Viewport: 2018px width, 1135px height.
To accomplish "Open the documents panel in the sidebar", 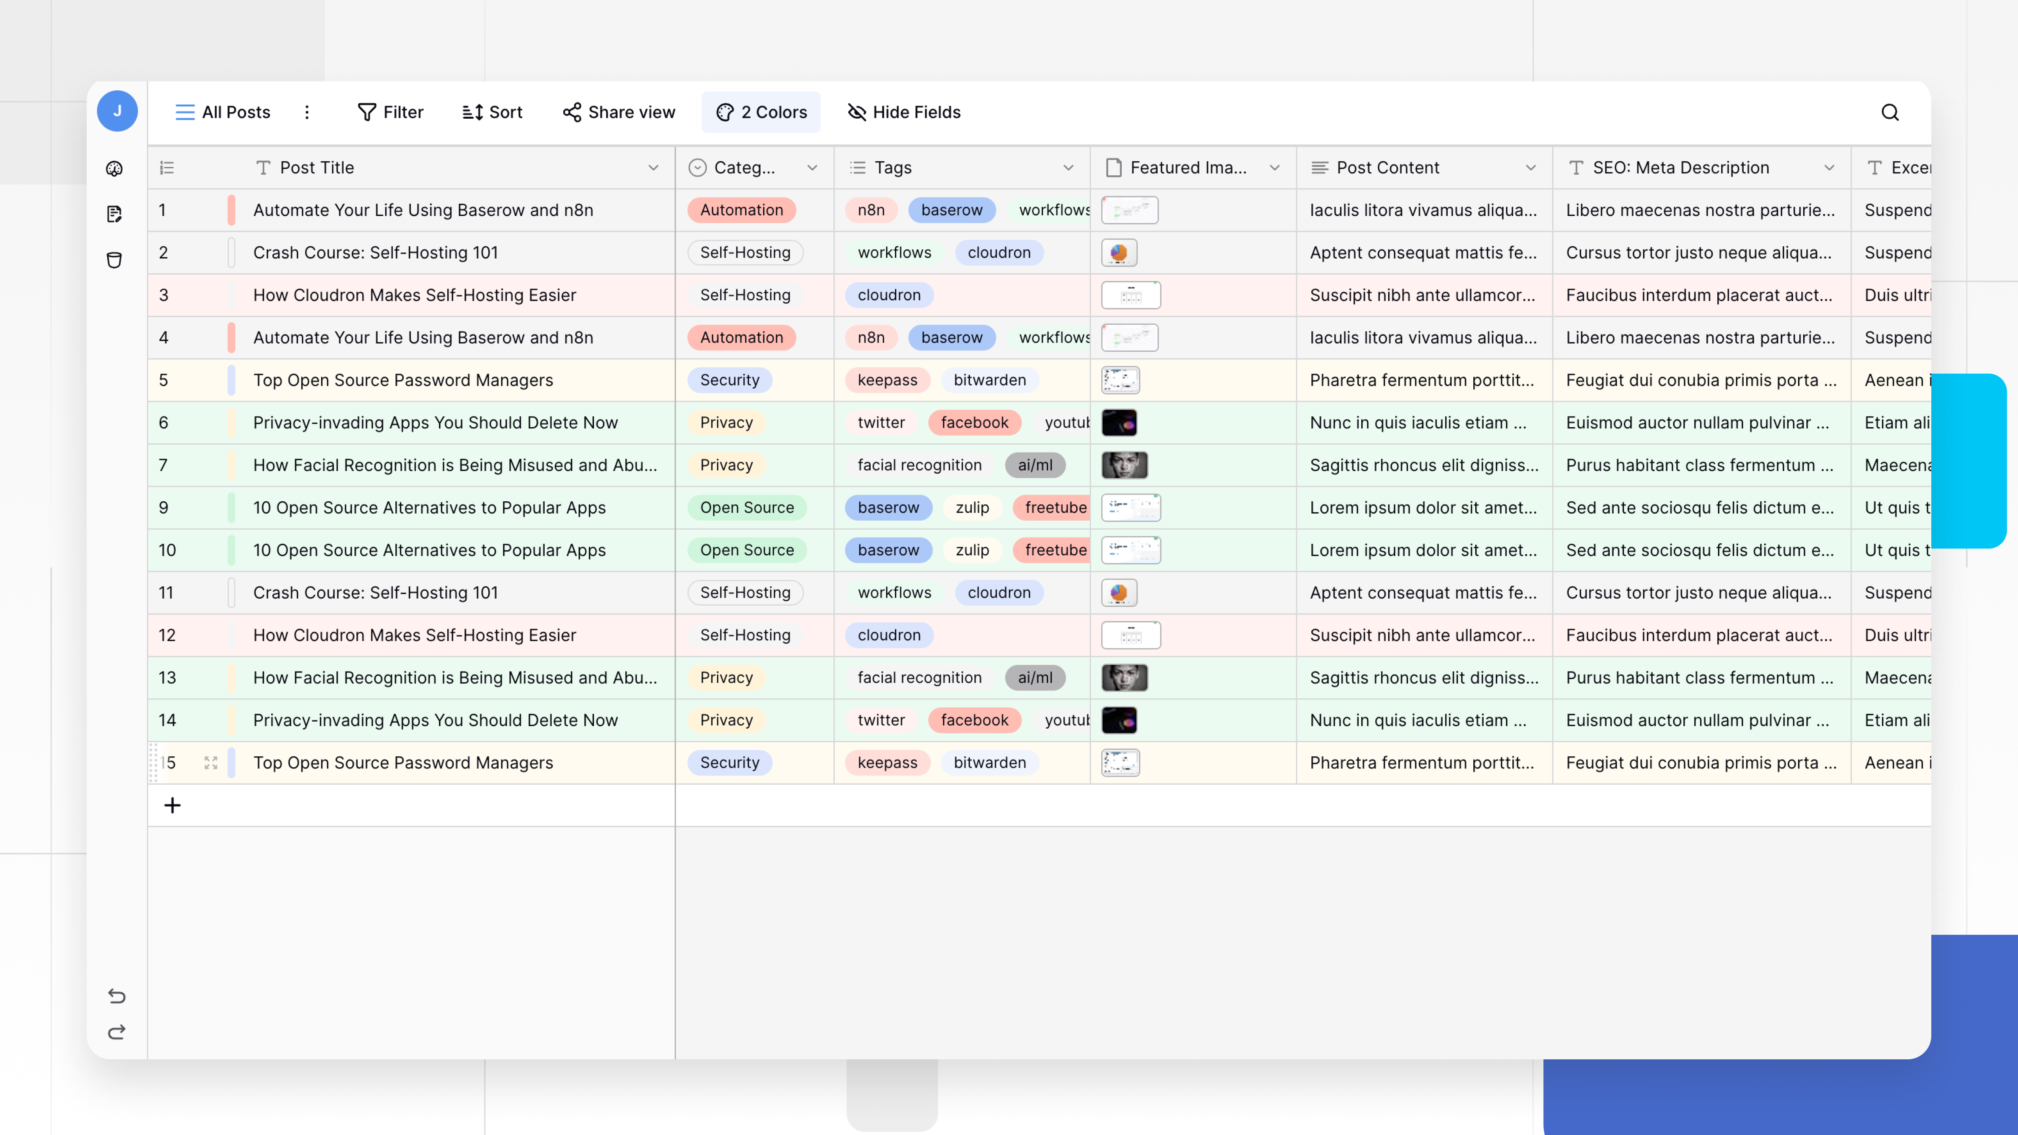I will (115, 213).
